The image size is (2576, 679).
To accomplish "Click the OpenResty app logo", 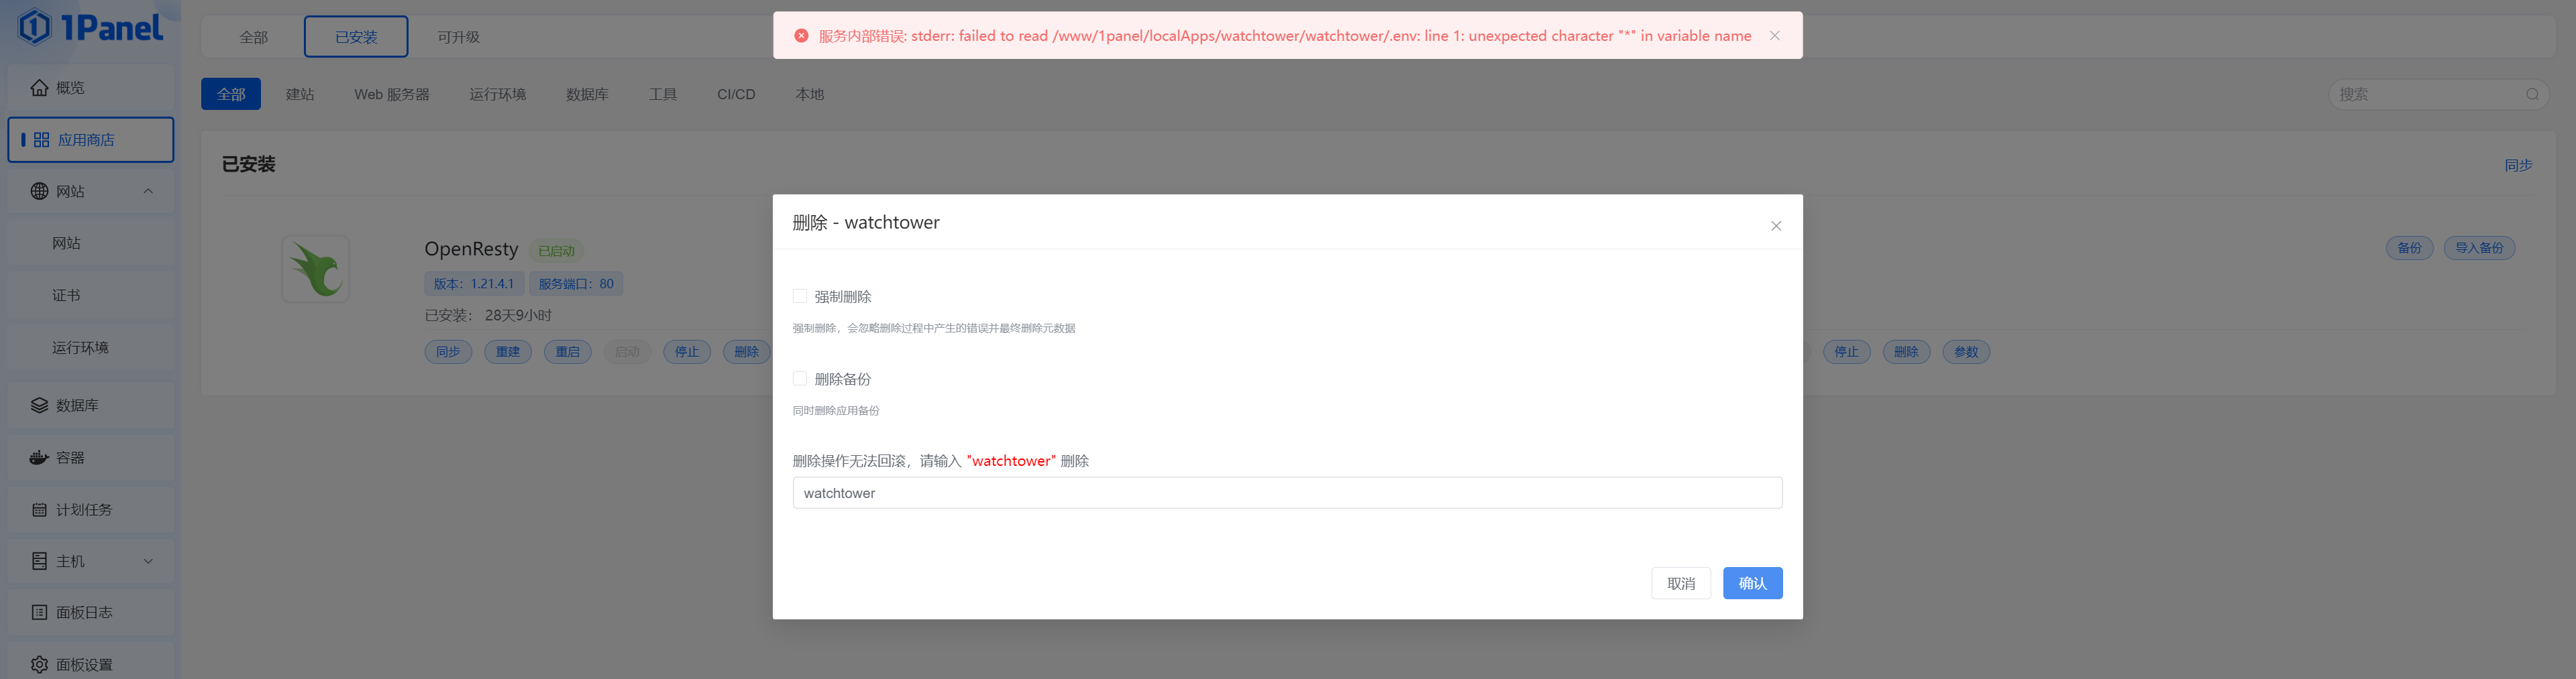I will 316,269.
